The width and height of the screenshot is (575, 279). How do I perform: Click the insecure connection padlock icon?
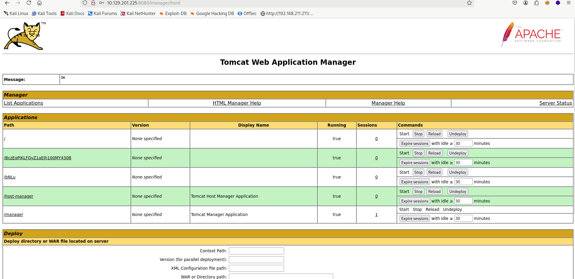[93, 3]
